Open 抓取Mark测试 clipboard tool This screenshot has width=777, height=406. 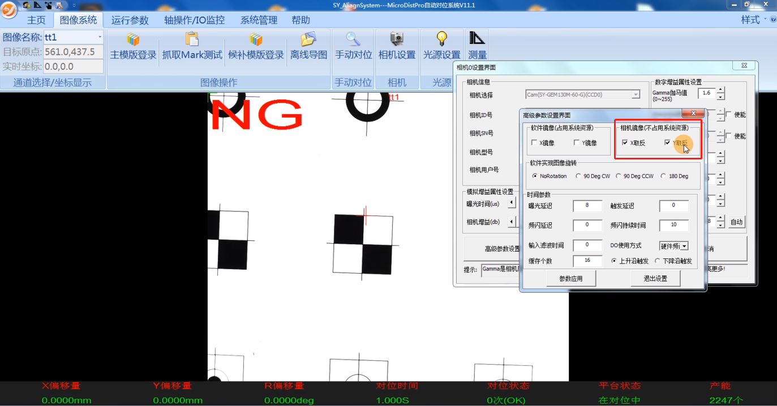coord(192,40)
